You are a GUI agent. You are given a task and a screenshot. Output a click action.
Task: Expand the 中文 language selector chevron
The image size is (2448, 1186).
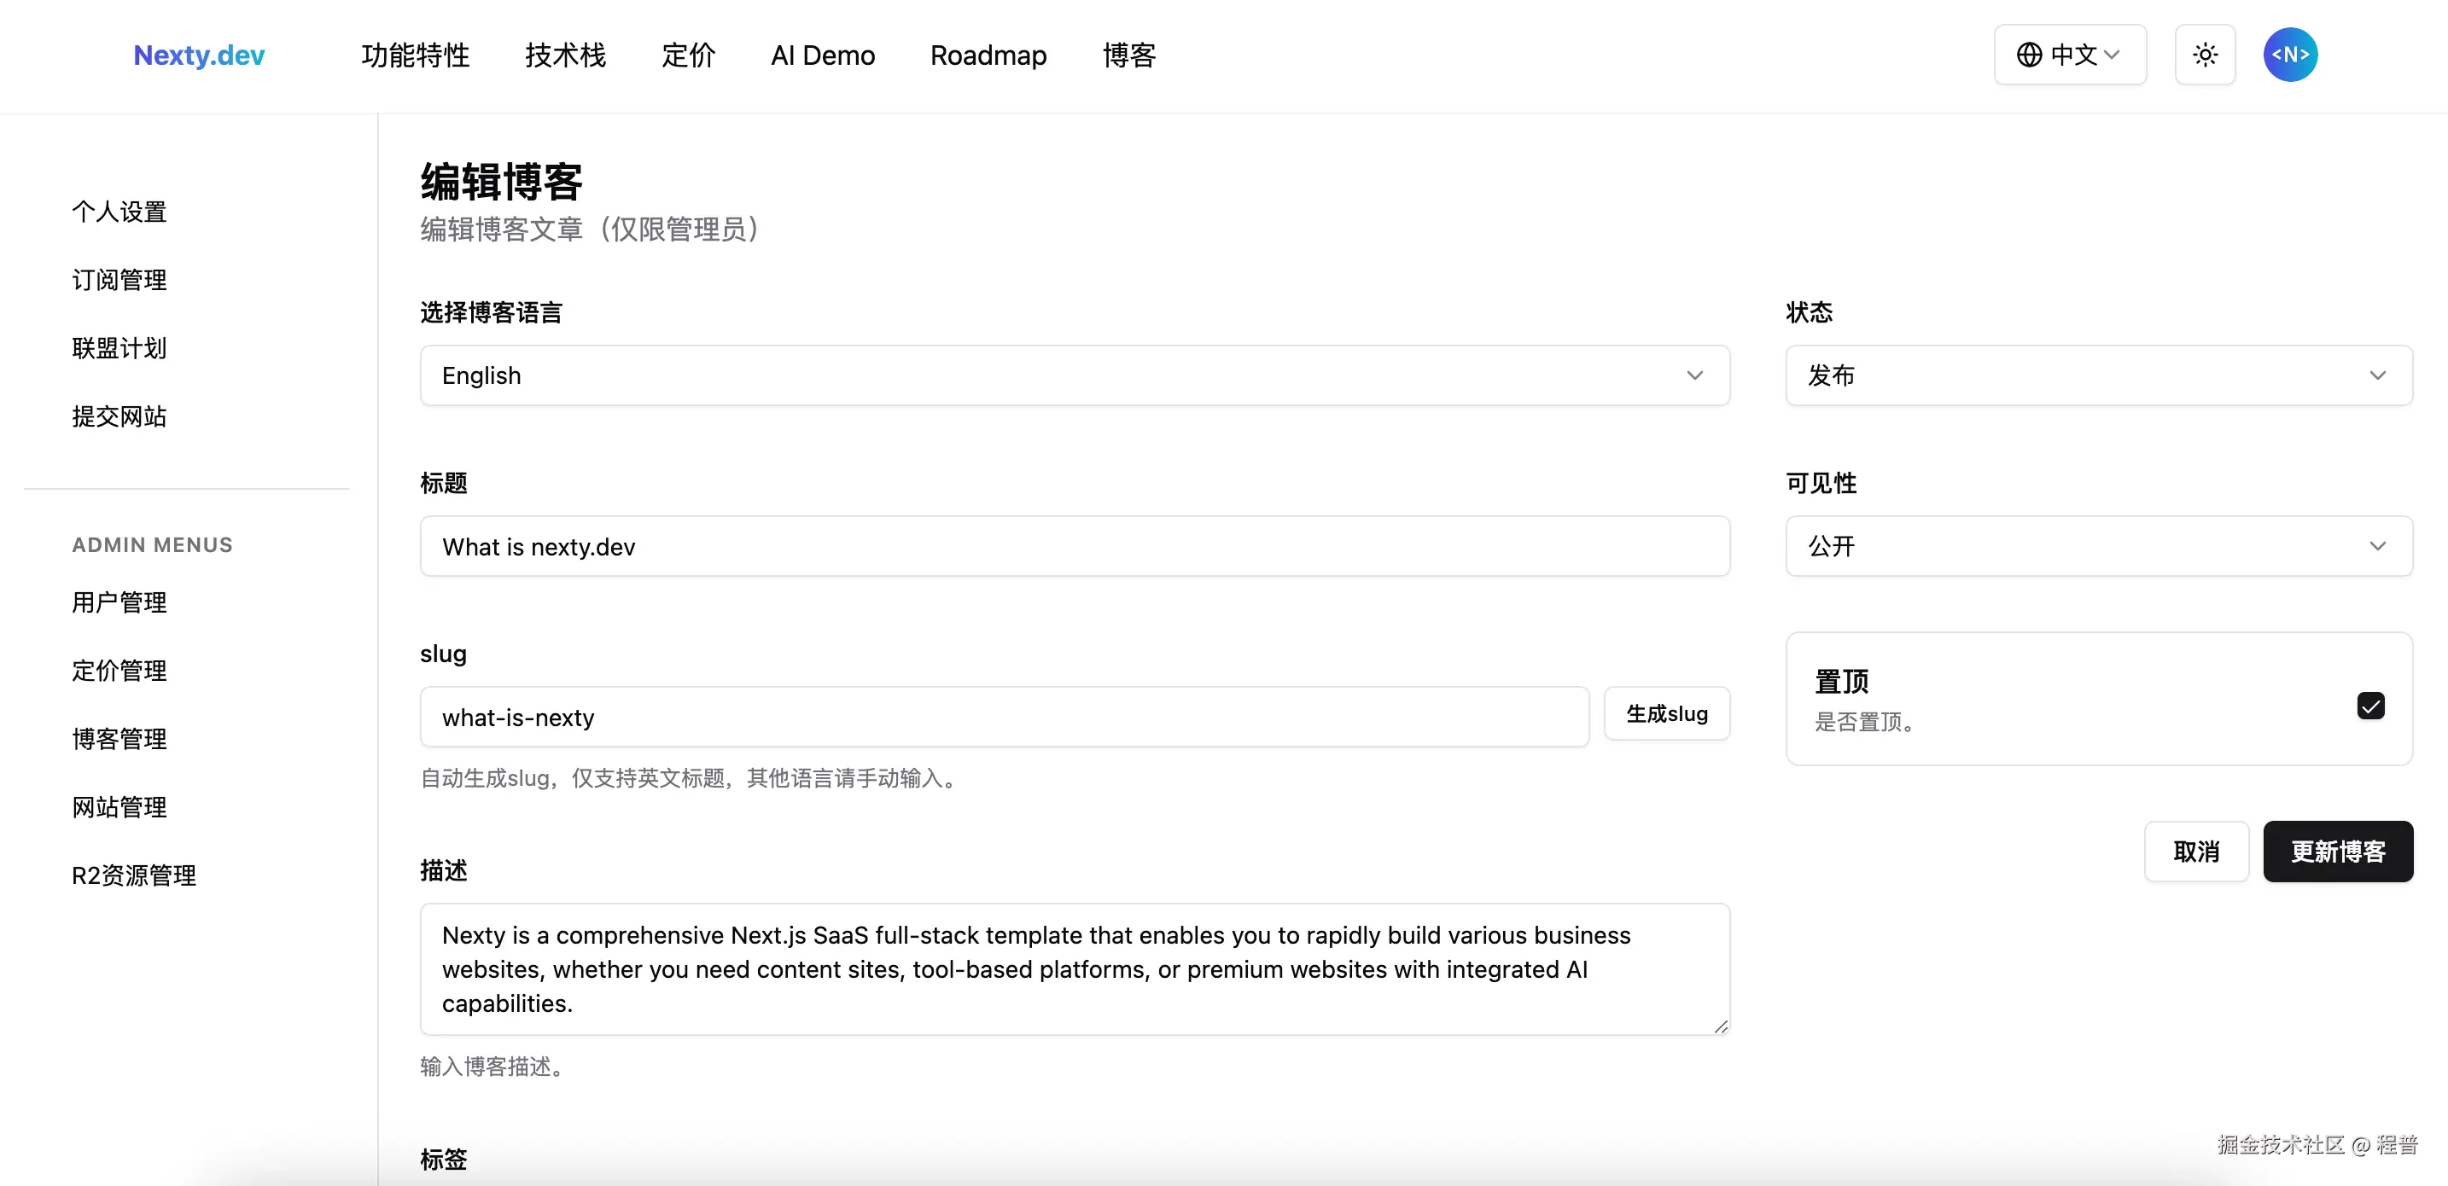(x=2113, y=54)
